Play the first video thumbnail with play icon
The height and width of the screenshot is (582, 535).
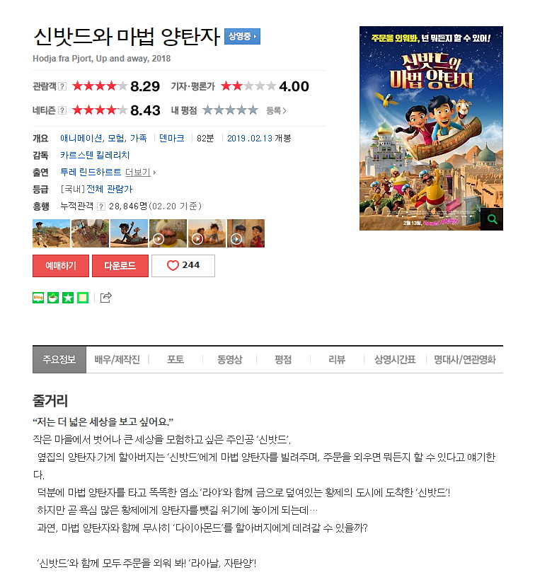(x=168, y=233)
